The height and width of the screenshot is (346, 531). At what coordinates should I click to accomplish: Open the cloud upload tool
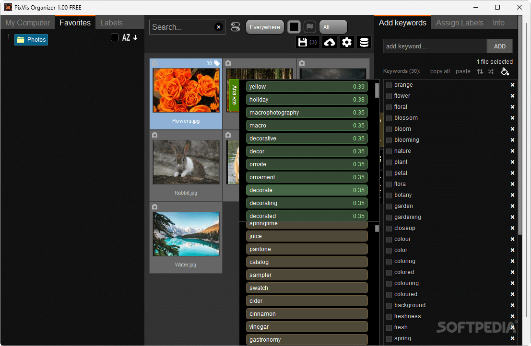[x=330, y=42]
